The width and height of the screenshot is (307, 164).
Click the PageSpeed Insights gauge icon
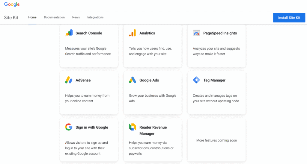pyautogui.click(x=196, y=33)
